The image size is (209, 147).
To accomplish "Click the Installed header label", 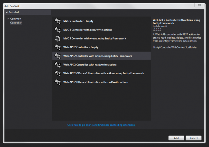I will [14, 12].
